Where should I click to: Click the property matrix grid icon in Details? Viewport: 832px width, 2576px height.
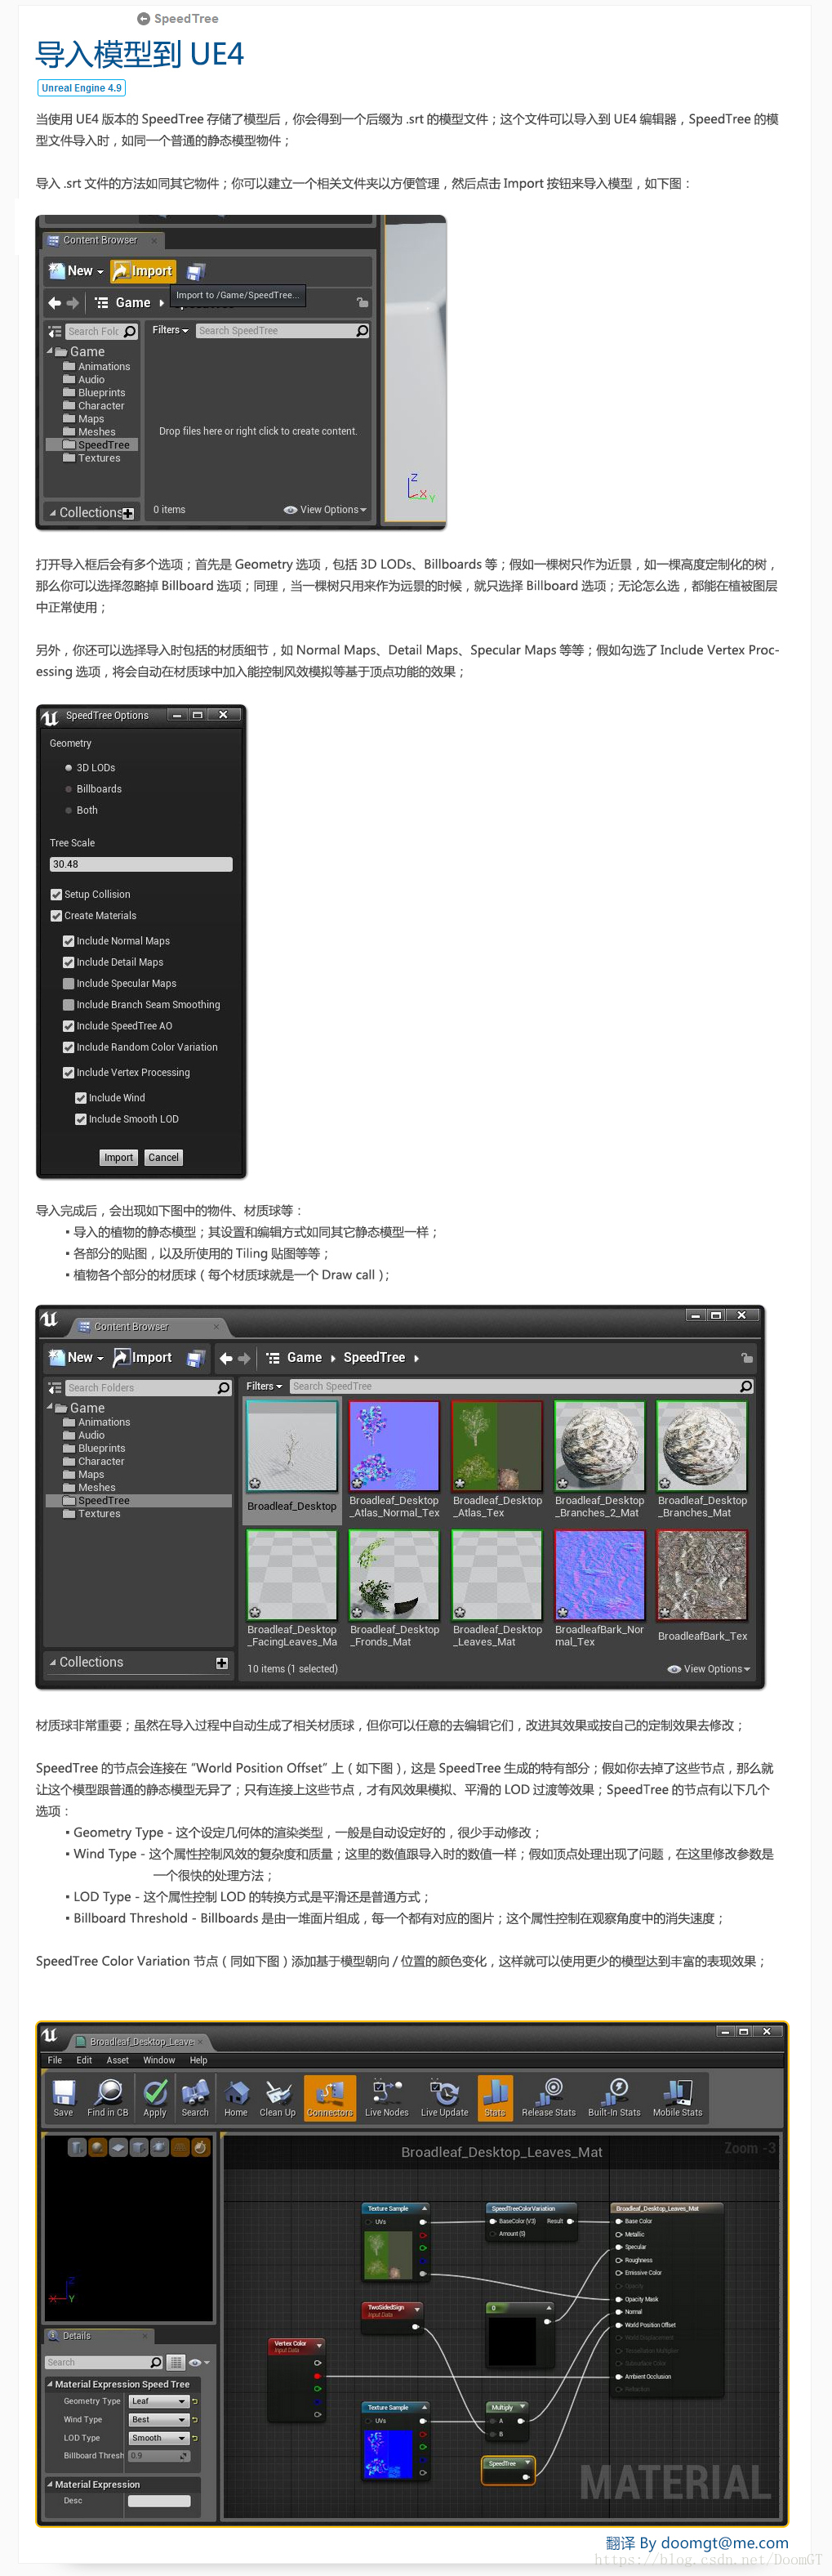point(176,2362)
